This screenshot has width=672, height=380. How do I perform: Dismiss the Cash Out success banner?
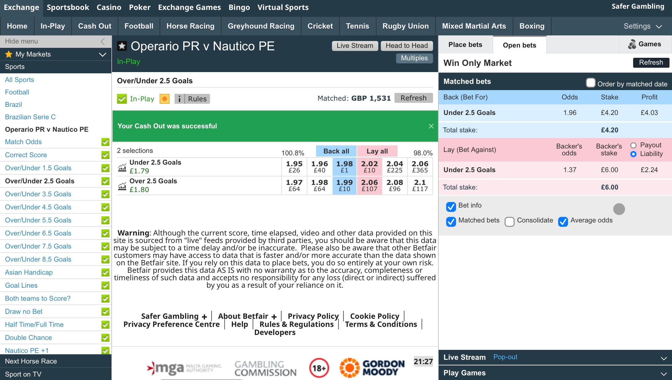click(431, 126)
